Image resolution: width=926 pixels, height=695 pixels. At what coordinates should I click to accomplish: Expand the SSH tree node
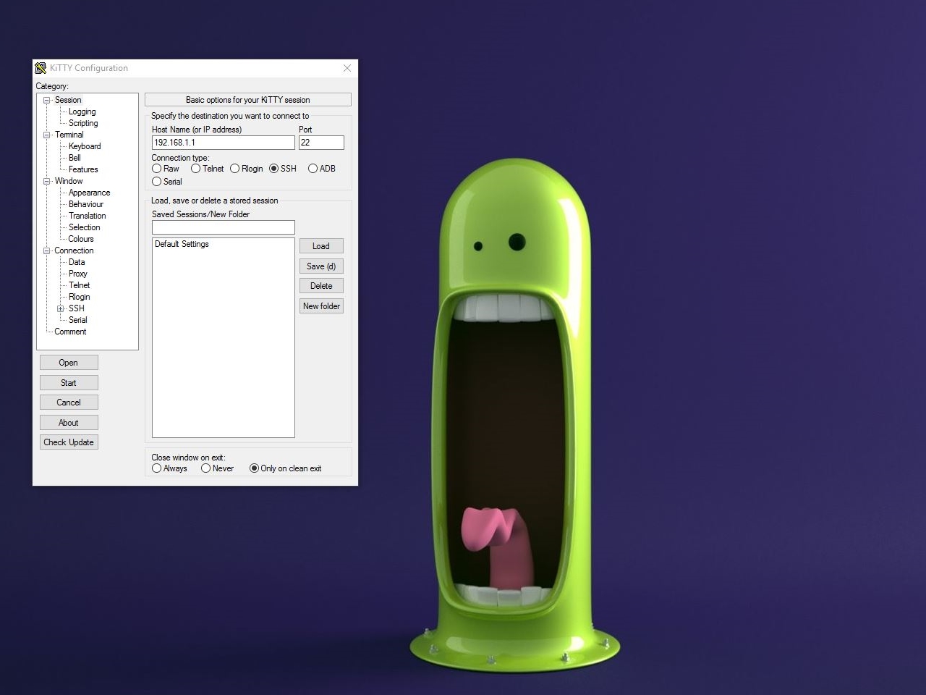pyautogui.click(x=61, y=308)
